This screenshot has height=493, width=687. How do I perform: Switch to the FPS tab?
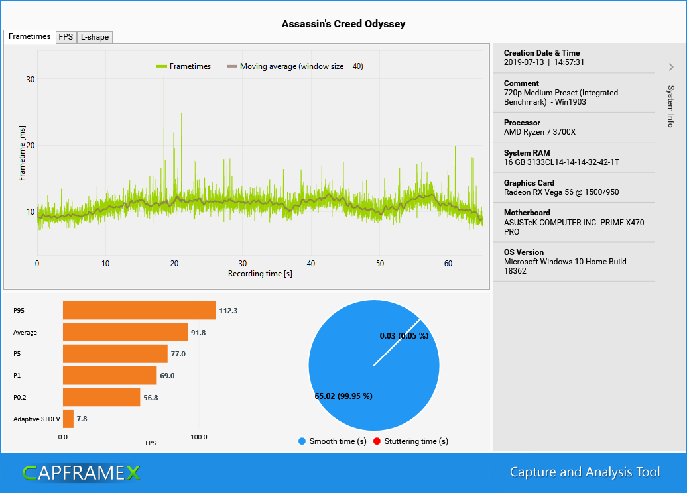click(66, 37)
